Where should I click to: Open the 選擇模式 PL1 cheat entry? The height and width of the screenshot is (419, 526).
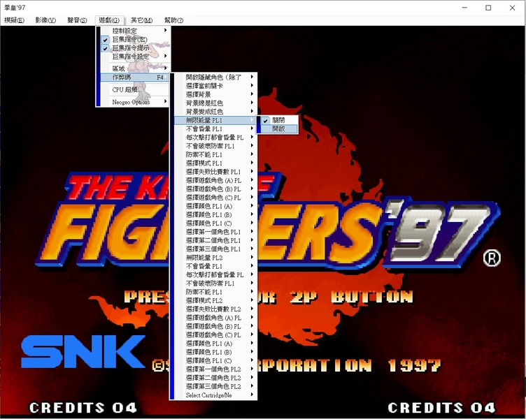[x=215, y=163]
